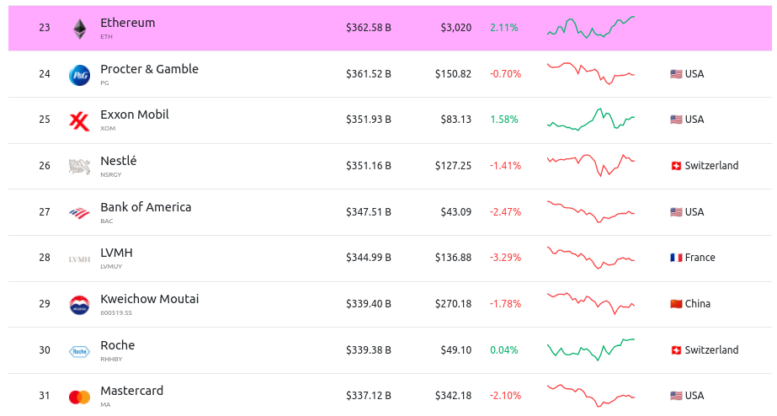This screenshot has height=416, width=777.
Task: Click the China flag for Kweichow Moutai
Action: [x=675, y=304]
